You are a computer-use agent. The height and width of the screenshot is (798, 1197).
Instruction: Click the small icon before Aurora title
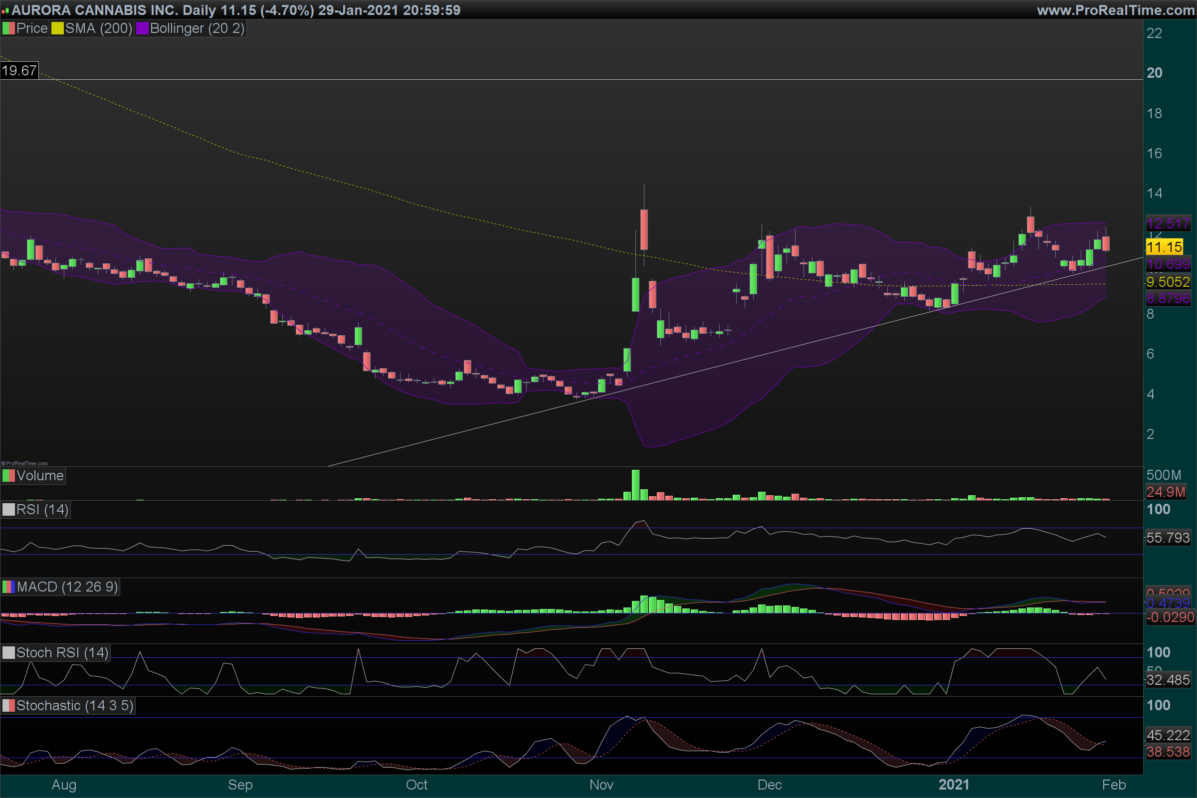[x=5, y=10]
